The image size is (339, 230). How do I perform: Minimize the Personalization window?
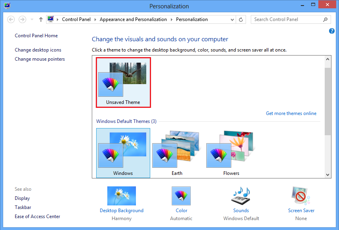[302, 5]
